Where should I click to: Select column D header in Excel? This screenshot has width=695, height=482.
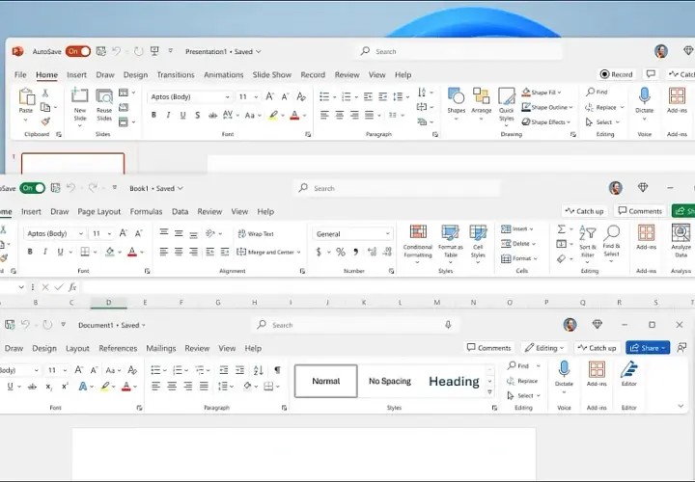click(x=108, y=303)
